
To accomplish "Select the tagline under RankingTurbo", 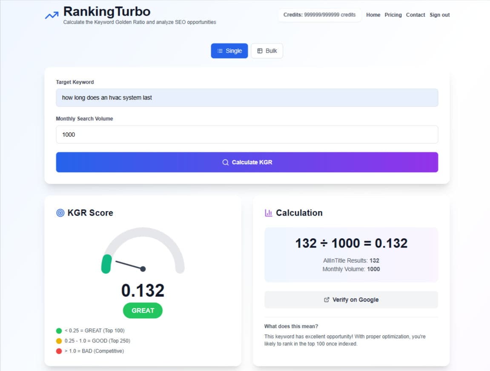I will coord(140,22).
